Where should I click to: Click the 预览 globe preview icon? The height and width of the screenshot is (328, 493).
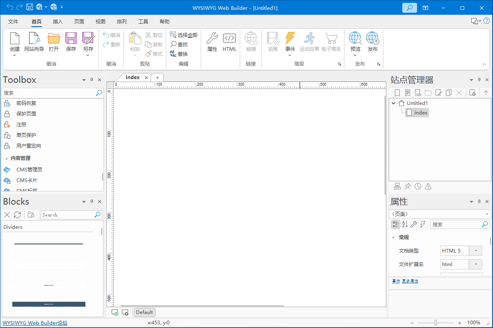pyautogui.click(x=355, y=38)
